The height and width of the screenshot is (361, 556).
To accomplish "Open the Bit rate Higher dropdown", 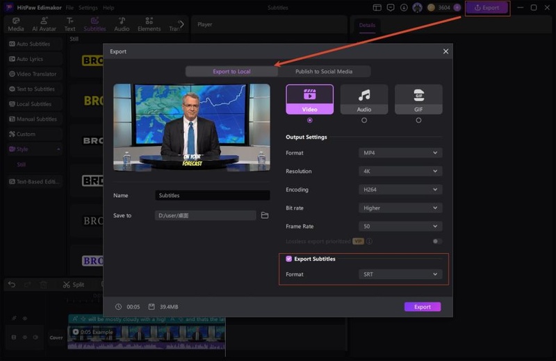I will (400, 208).
